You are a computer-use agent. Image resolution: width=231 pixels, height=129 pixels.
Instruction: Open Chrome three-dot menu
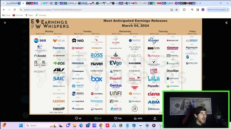(228, 10)
